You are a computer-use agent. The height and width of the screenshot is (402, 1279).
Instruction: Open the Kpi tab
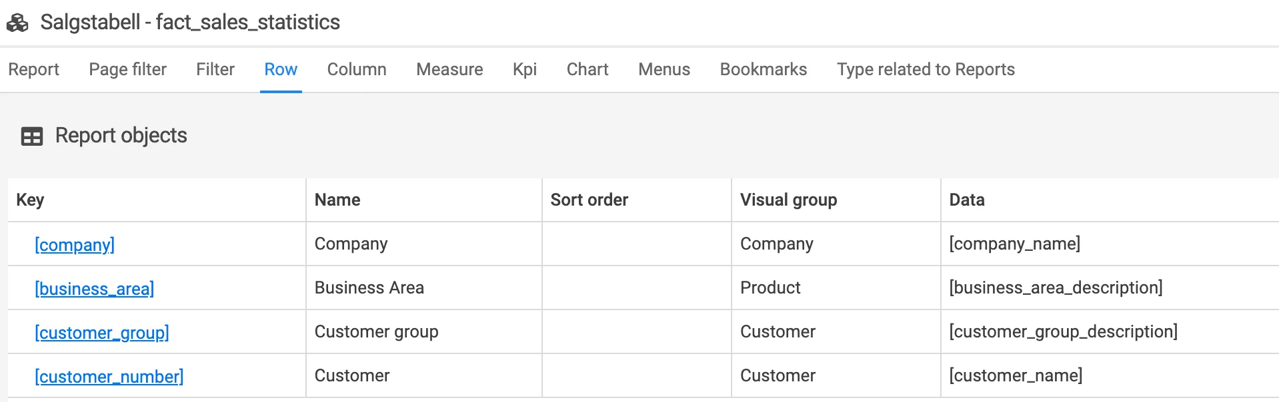524,69
